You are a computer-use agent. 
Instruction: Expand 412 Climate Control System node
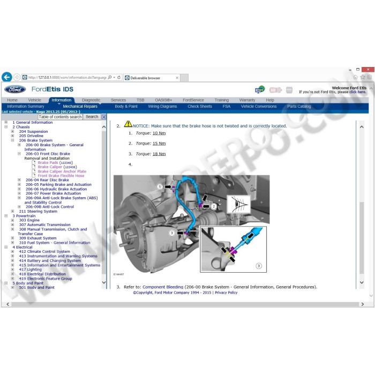(x=13, y=251)
